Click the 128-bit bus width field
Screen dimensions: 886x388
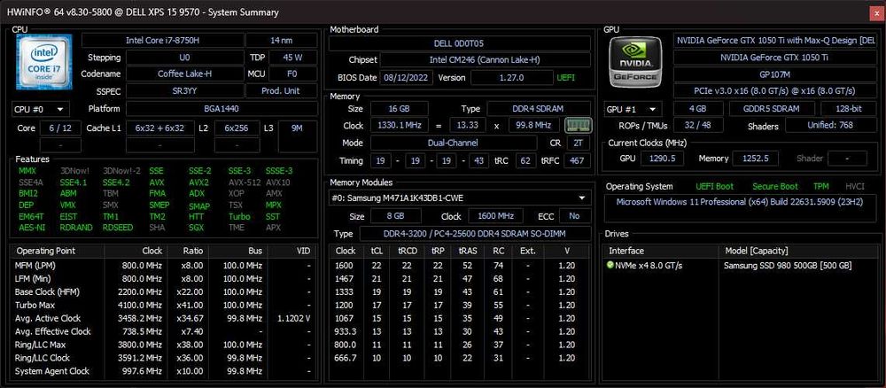tap(849, 109)
